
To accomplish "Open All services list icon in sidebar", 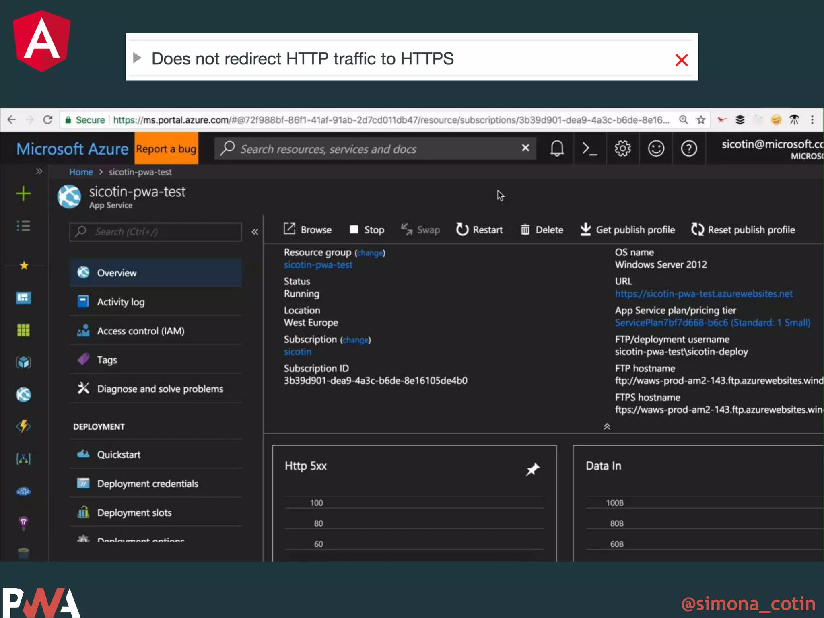I will pyautogui.click(x=23, y=226).
